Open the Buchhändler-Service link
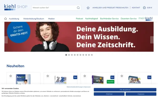Screen dimensions: 158x99 pyautogui.click(x=109, y=18)
